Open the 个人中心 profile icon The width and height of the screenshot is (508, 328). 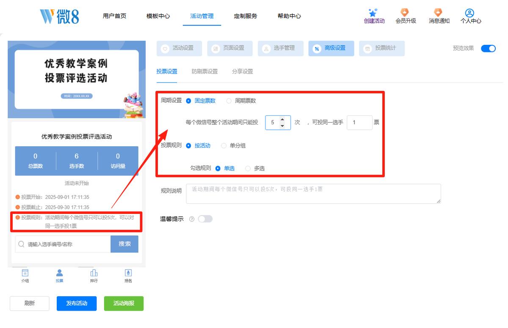[469, 13]
